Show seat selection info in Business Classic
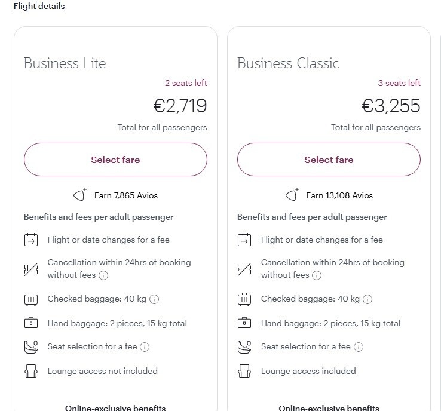The height and width of the screenshot is (411, 441). point(358,347)
